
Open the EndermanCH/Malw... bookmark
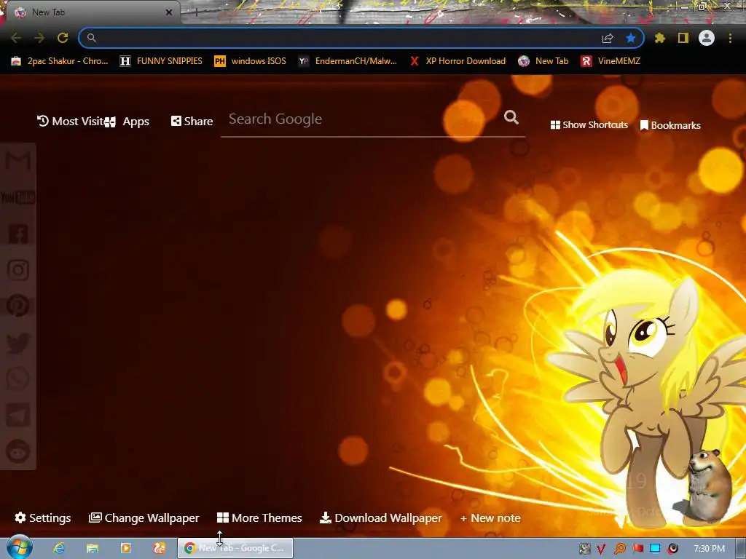[348, 61]
